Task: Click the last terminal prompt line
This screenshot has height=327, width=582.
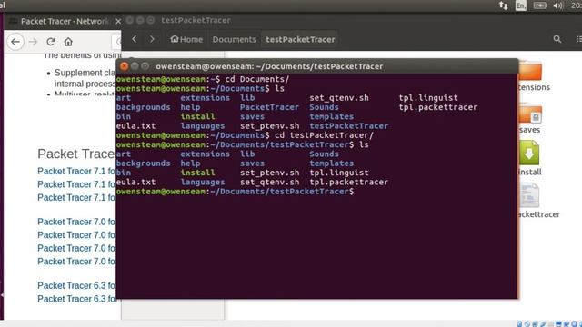Action: pyautogui.click(x=235, y=192)
